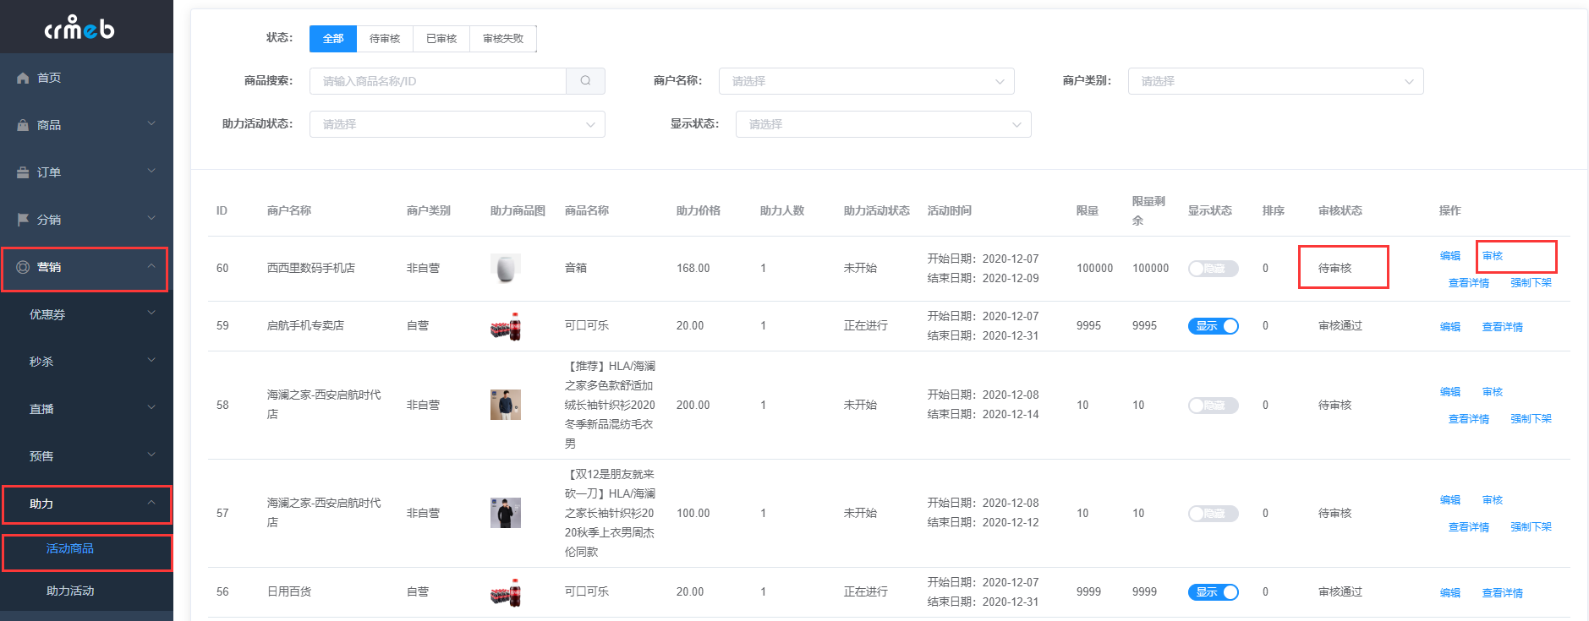Collapse the 助力 submenu chevron

point(151,502)
